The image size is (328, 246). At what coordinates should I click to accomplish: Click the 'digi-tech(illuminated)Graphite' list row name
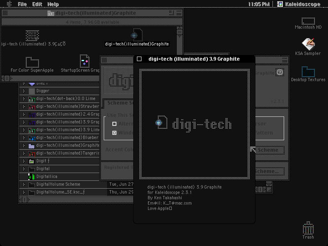68,146
